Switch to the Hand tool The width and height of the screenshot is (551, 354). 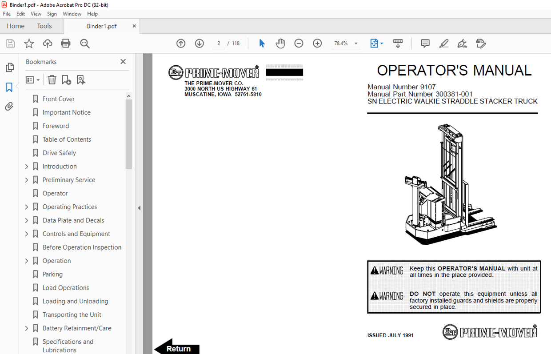click(x=280, y=43)
